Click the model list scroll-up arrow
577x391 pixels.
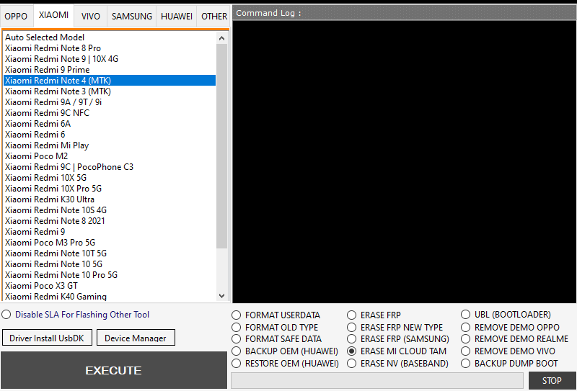pyautogui.click(x=221, y=38)
